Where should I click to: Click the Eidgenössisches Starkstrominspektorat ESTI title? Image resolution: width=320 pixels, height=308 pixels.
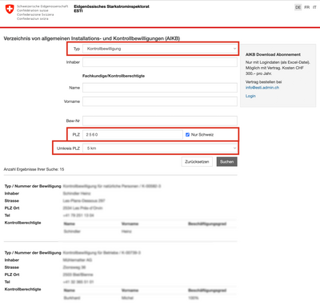point(111,9)
